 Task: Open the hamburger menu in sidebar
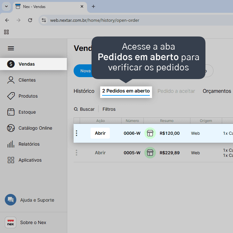click(11, 48)
